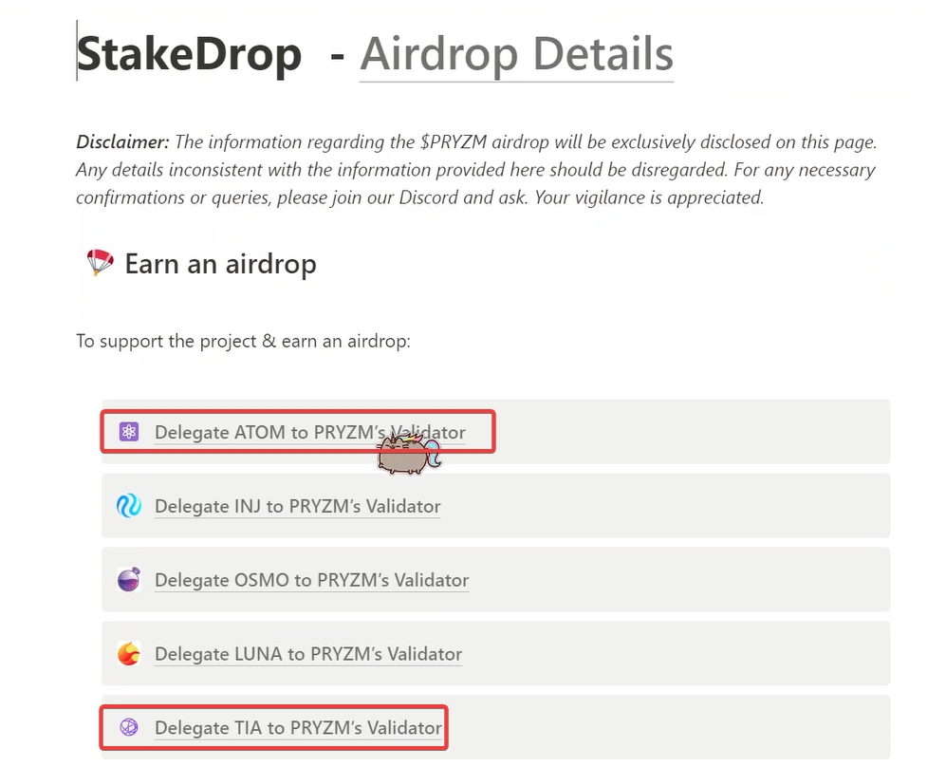Click the Injective INJ logo icon
The height and width of the screenshot is (767, 927).
pos(129,506)
